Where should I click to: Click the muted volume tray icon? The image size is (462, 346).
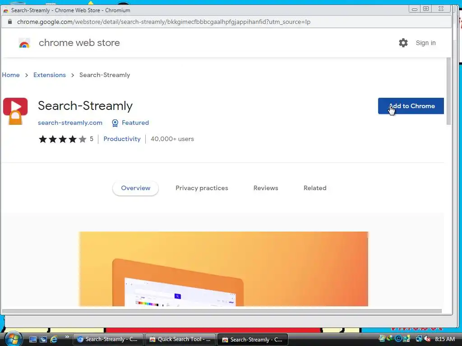427,339
